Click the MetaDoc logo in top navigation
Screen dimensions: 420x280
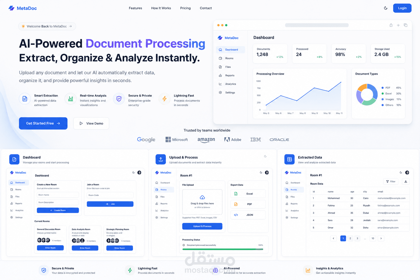(x=22, y=8)
